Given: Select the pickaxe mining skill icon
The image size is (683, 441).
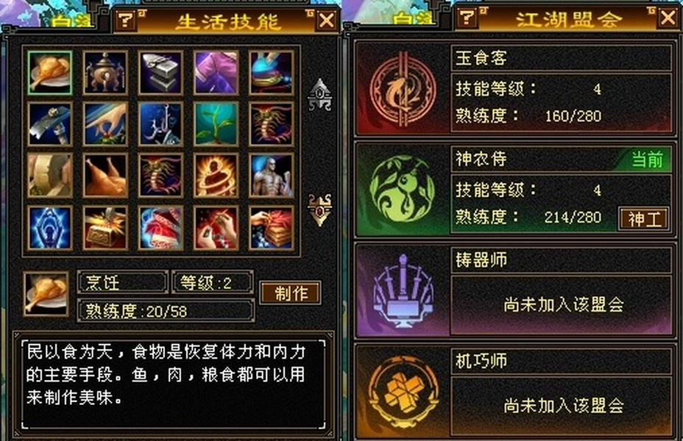Looking at the screenshot, I should pyautogui.click(x=49, y=124).
